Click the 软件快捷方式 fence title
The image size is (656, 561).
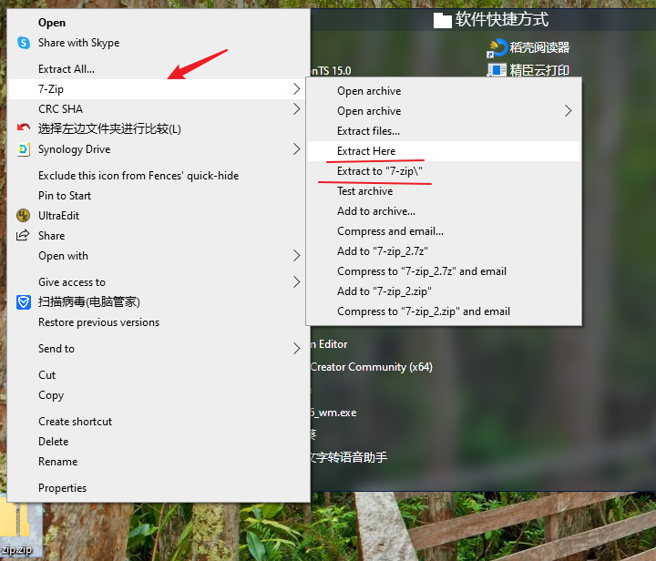pyautogui.click(x=501, y=20)
